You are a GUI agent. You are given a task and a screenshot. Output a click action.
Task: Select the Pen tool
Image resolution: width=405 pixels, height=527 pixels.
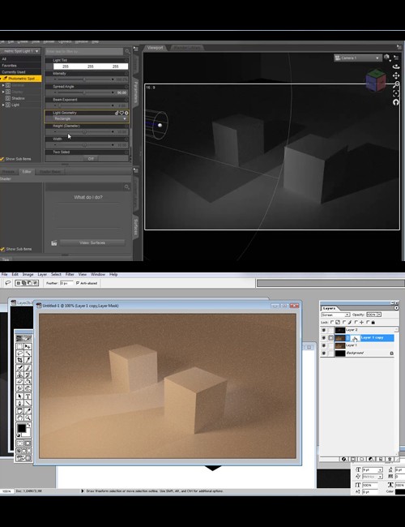(x=19, y=403)
